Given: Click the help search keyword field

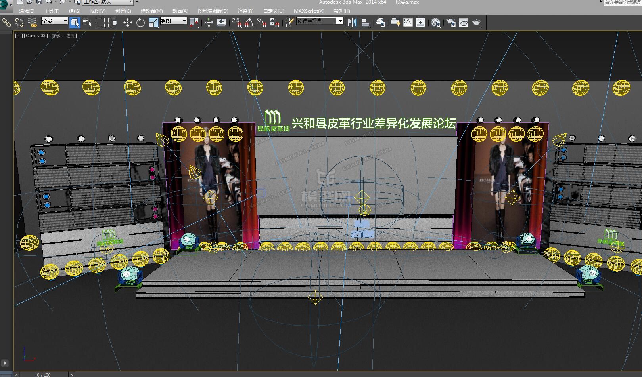Looking at the screenshot, I should point(623,2).
